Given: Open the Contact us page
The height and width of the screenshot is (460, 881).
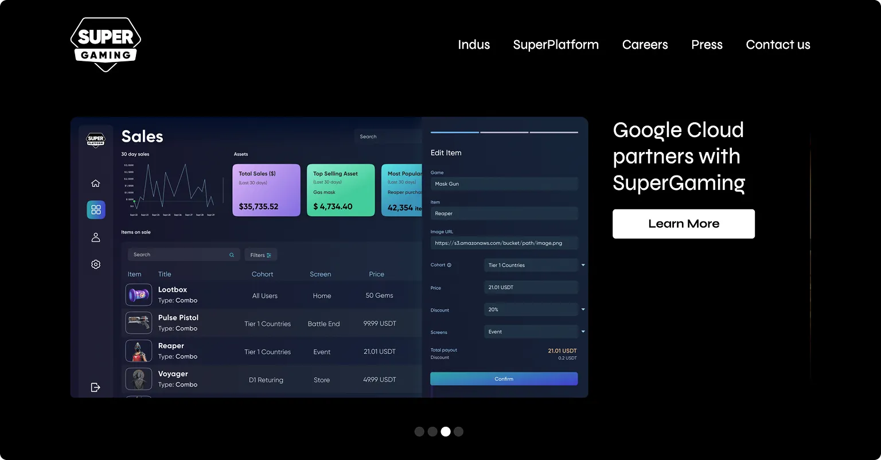Looking at the screenshot, I should (778, 45).
